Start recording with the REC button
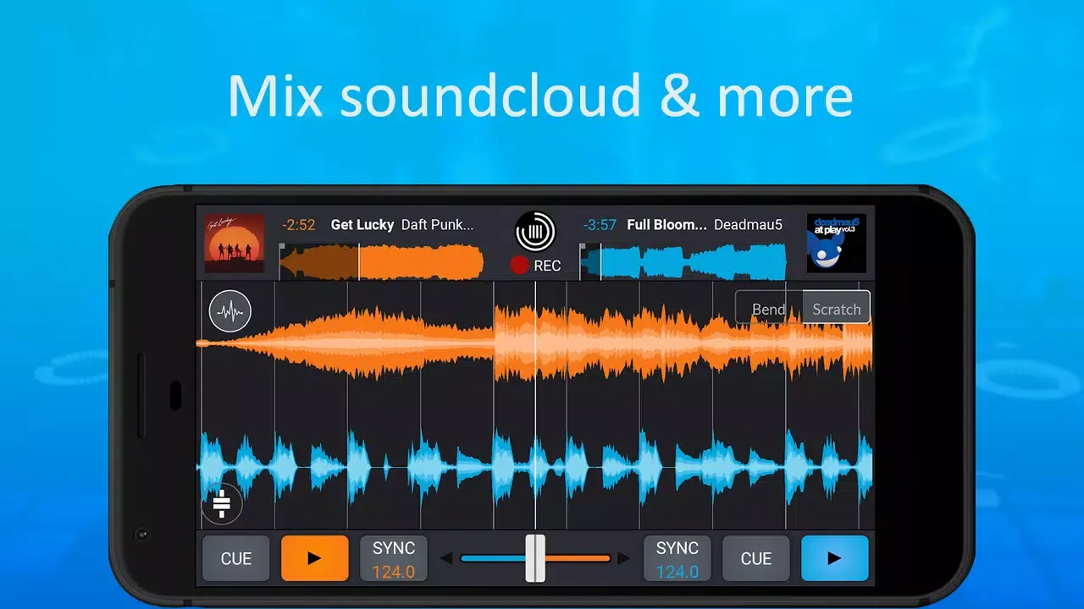The width and height of the screenshot is (1084, 609). point(535,266)
